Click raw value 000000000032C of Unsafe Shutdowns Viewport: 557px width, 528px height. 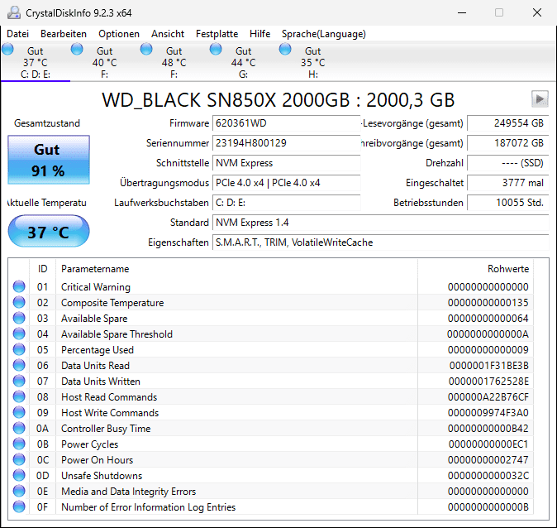point(488,475)
